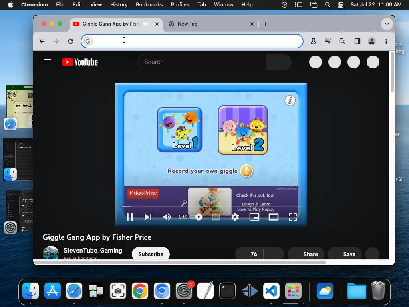This screenshot has width=409, height=307.
Task: Open Chromium profile avatar menu
Action: [x=372, y=41]
